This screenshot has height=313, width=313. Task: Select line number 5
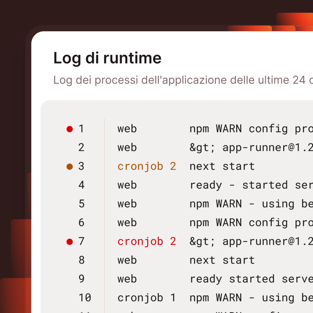click(x=81, y=204)
